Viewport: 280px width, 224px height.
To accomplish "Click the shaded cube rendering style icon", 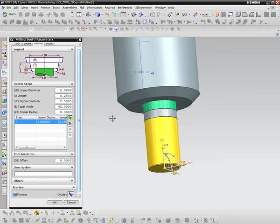I will (98, 14).
